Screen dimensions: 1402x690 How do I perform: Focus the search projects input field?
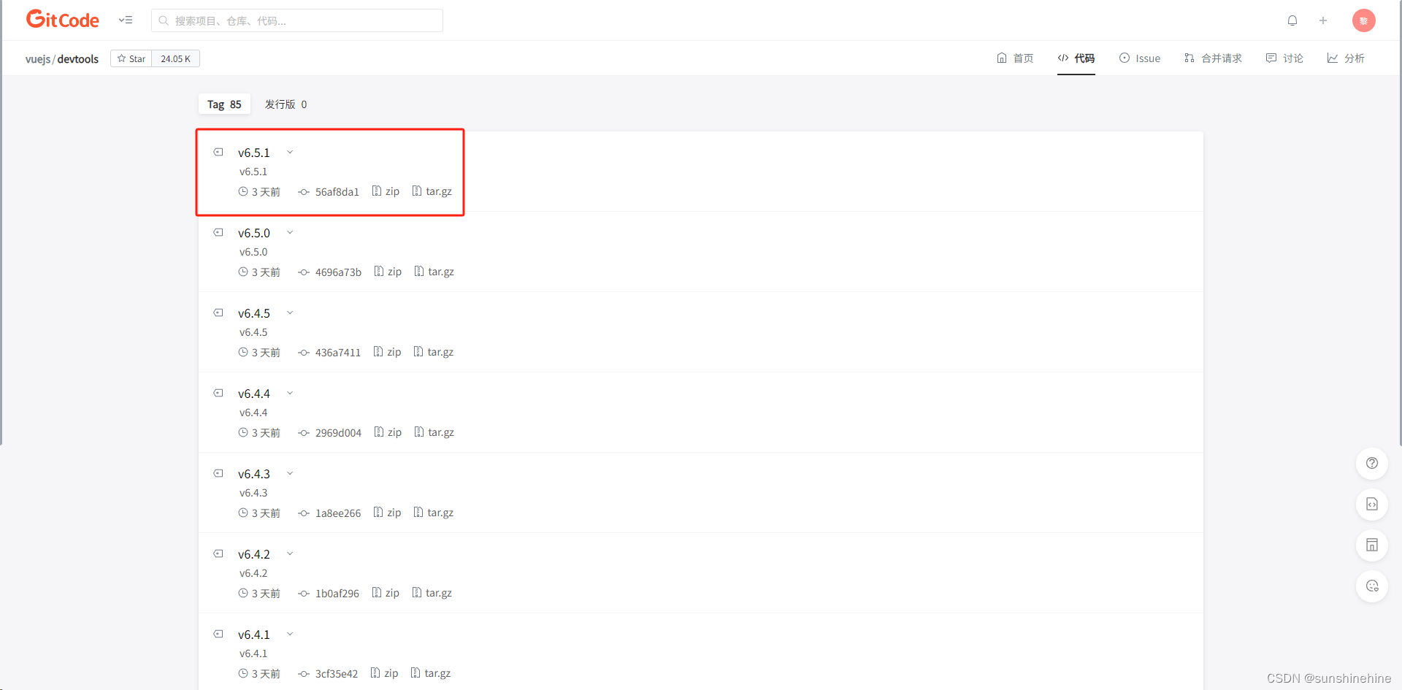[x=297, y=20]
